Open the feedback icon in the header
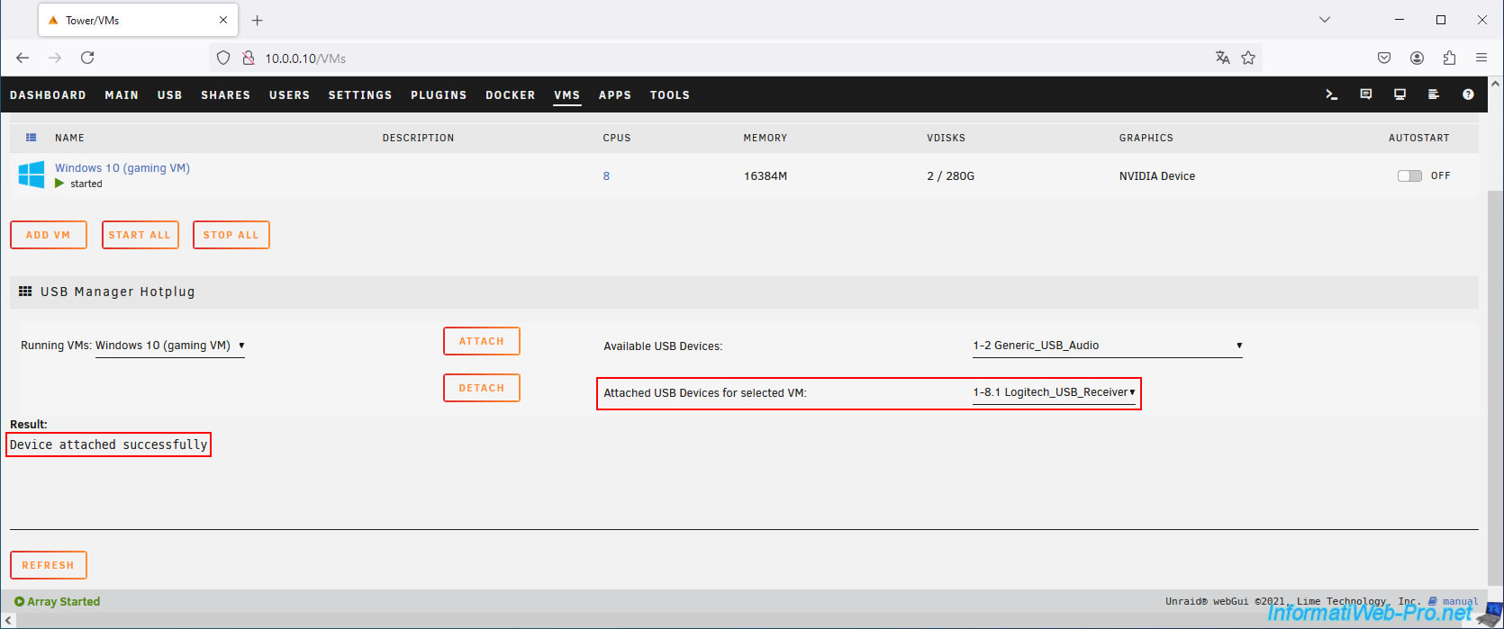The image size is (1504, 629). point(1365,94)
